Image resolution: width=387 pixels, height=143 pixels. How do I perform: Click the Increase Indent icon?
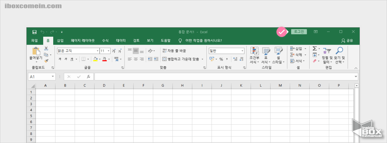(x=156, y=59)
